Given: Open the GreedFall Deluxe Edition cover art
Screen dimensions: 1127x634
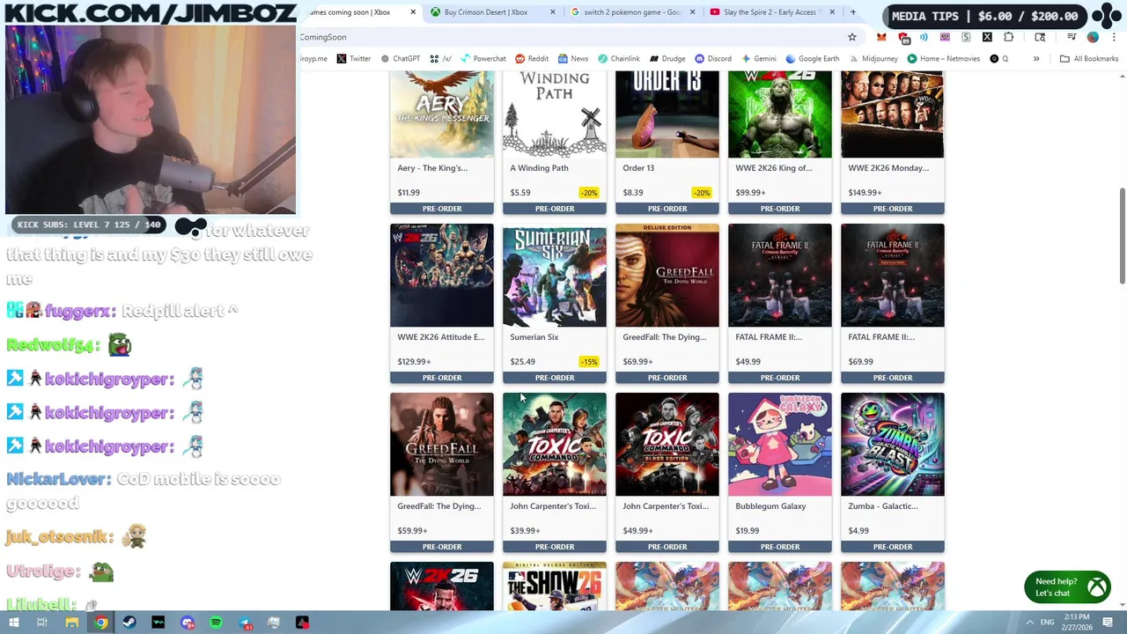Looking at the screenshot, I should tap(667, 275).
